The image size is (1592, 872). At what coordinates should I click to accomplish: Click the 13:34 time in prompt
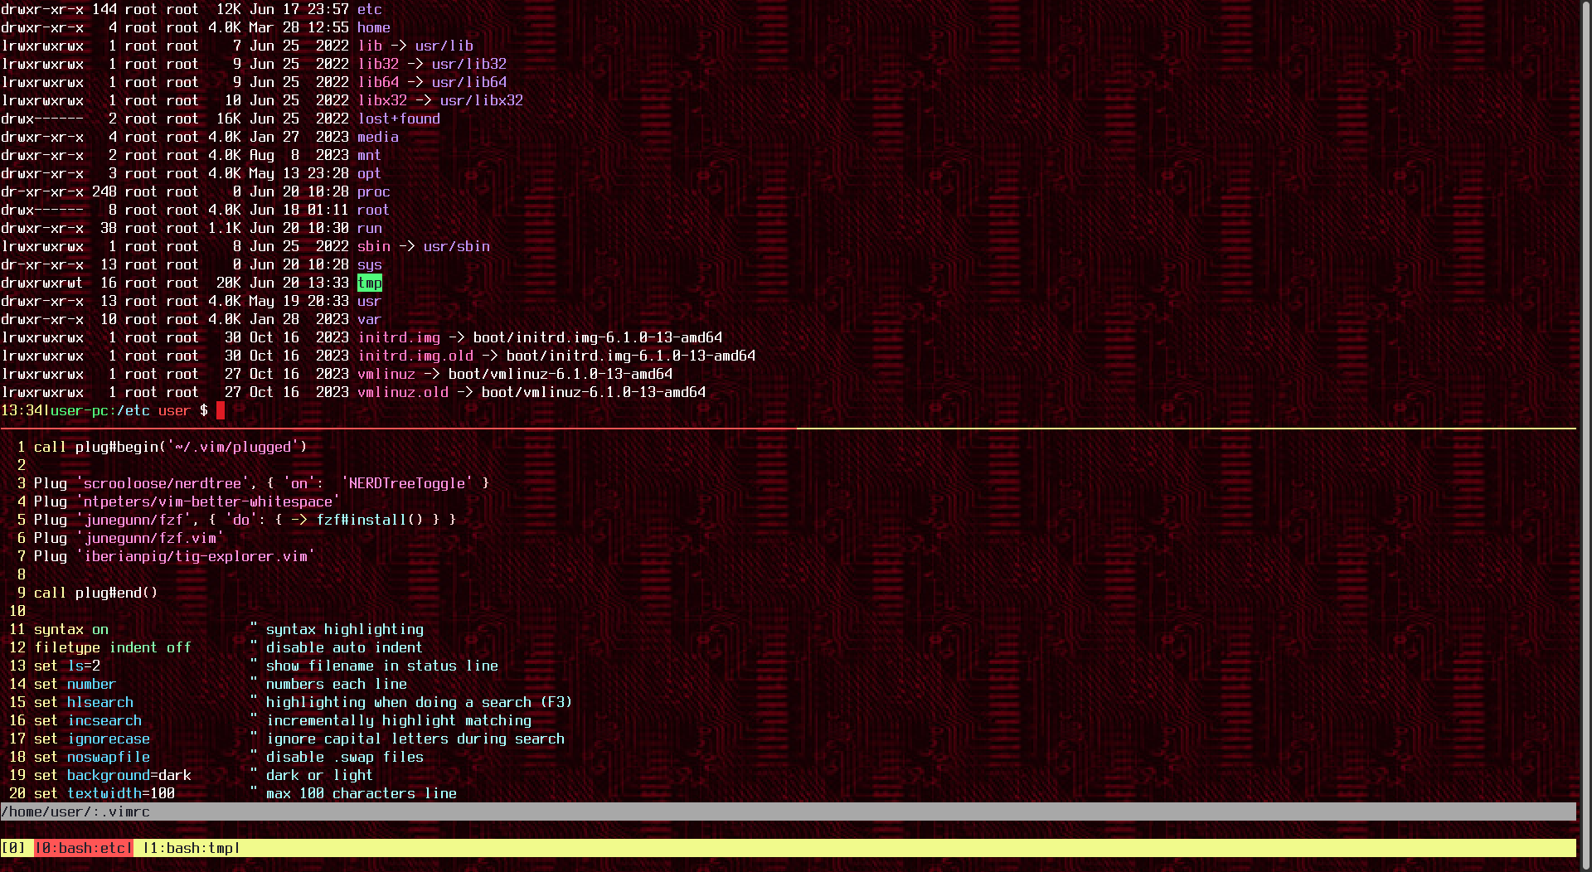click(x=22, y=410)
